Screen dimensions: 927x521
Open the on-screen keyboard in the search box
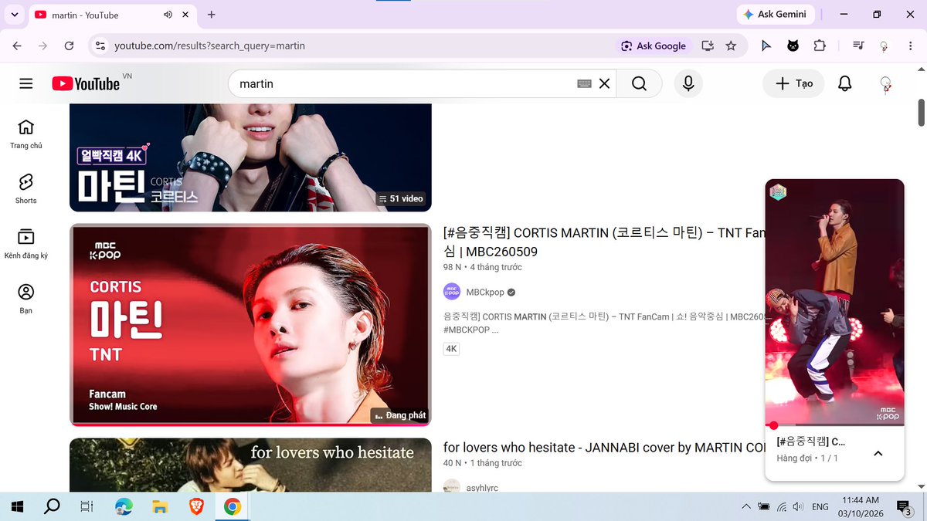pyautogui.click(x=584, y=83)
